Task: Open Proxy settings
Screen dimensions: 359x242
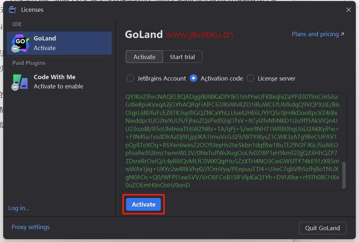Action: tap(31, 227)
